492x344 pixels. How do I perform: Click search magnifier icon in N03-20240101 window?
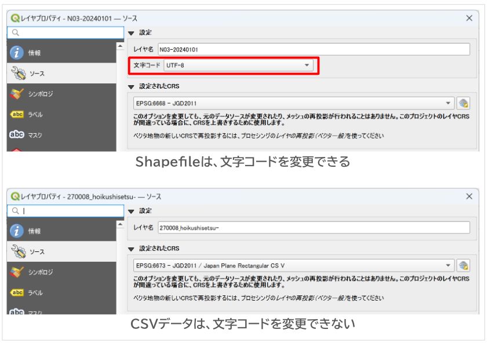16,32
